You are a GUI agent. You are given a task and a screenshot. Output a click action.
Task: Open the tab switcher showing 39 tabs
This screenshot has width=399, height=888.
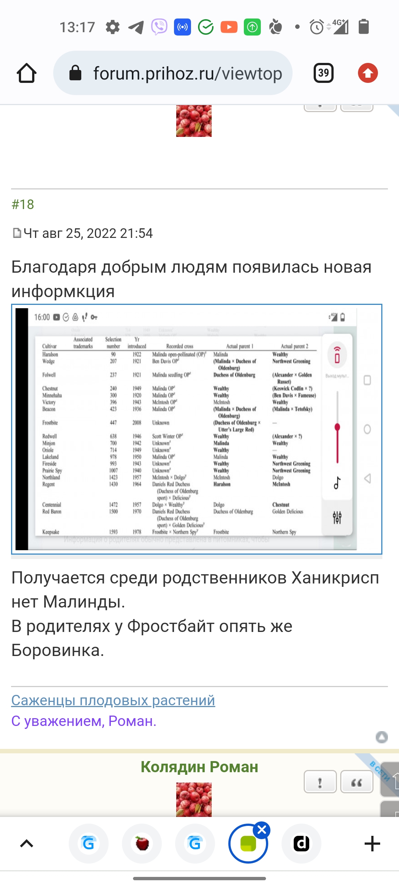323,73
